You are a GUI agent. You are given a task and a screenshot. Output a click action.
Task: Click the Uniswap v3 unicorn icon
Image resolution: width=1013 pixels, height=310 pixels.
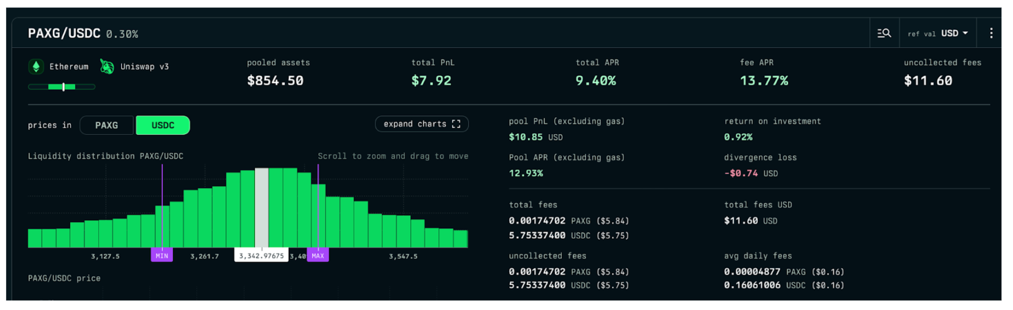point(107,67)
